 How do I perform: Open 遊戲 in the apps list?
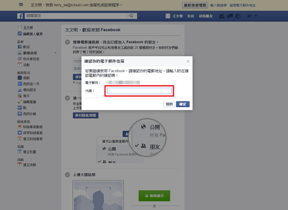point(24,78)
